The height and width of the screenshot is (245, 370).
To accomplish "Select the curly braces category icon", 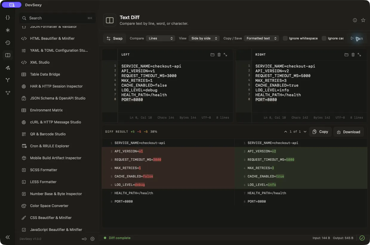I will (x=8, y=18).
